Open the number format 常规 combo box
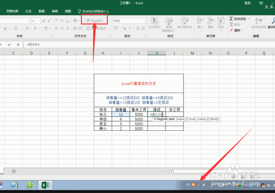The height and width of the screenshot is (193, 275). (x=129, y=21)
